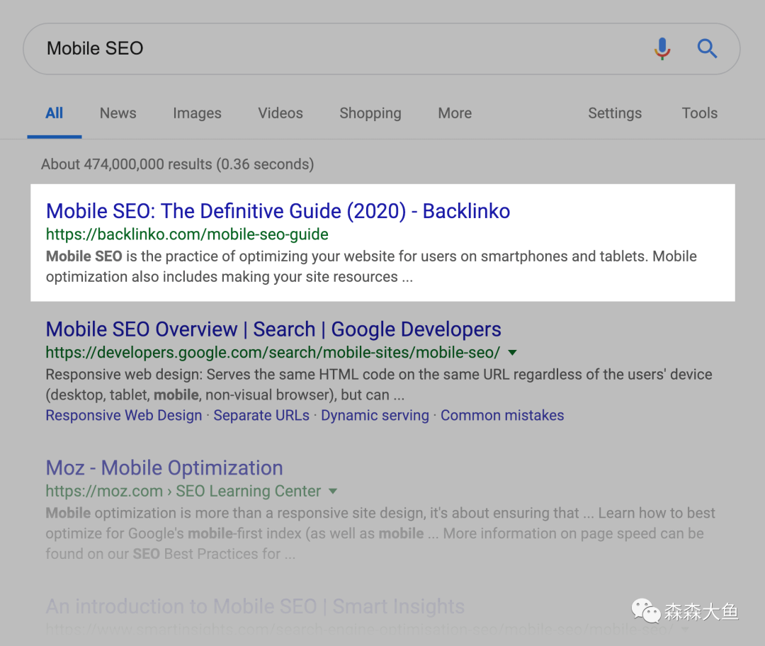Expand dropdown arrow beside developers.google.com URL

(x=513, y=352)
